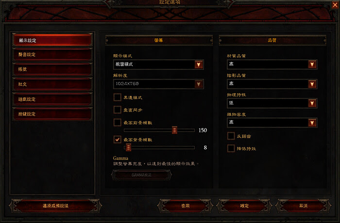
Task: Click the 材質品質 arrow icon
Action: click(x=312, y=64)
